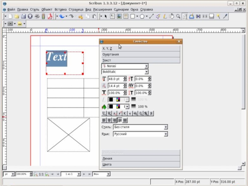Select the Link Text Frames tool

point(198,16)
